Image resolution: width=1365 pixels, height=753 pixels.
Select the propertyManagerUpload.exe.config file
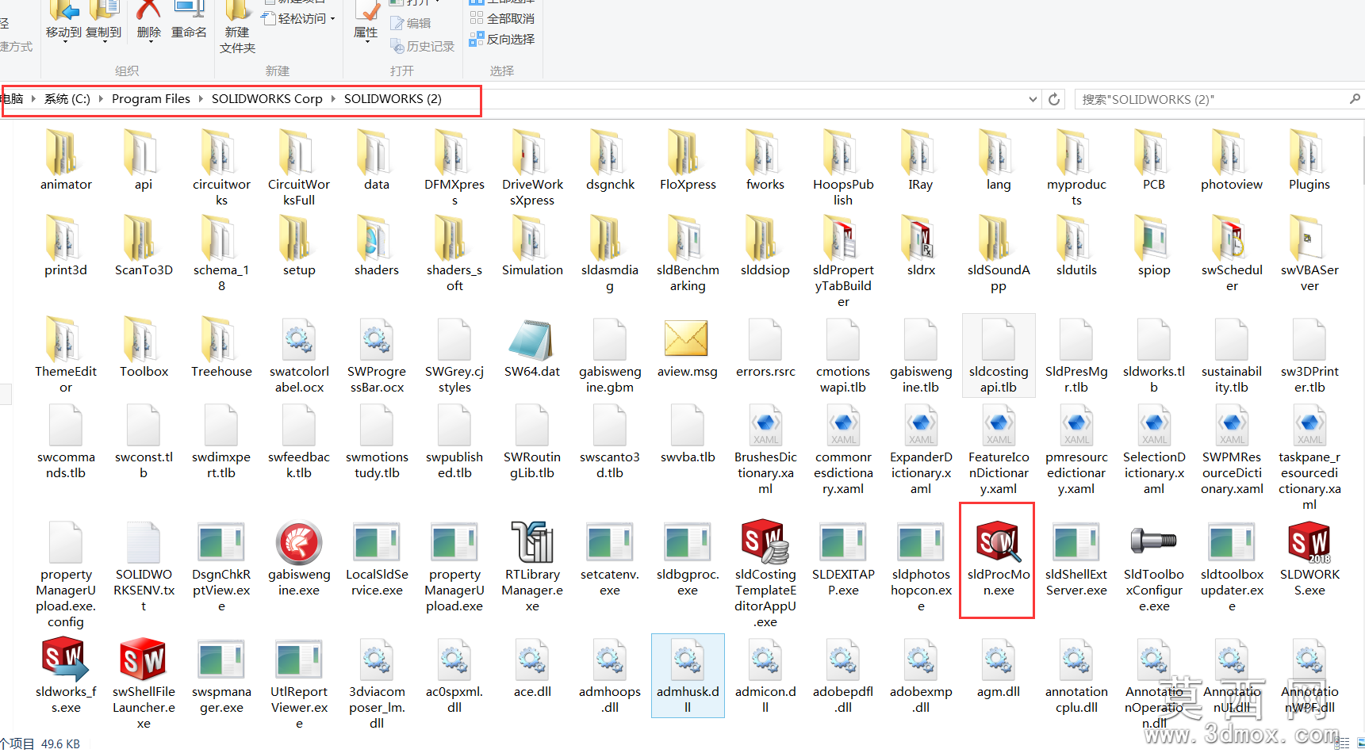coord(66,575)
